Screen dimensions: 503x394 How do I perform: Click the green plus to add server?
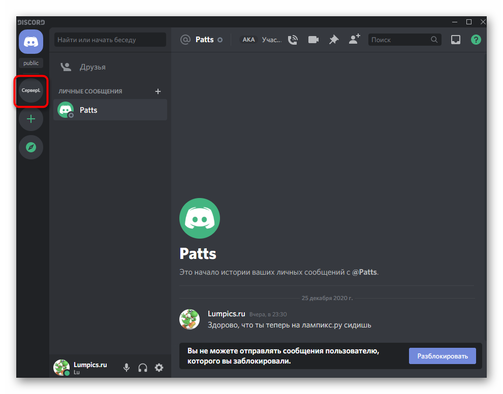[31, 119]
